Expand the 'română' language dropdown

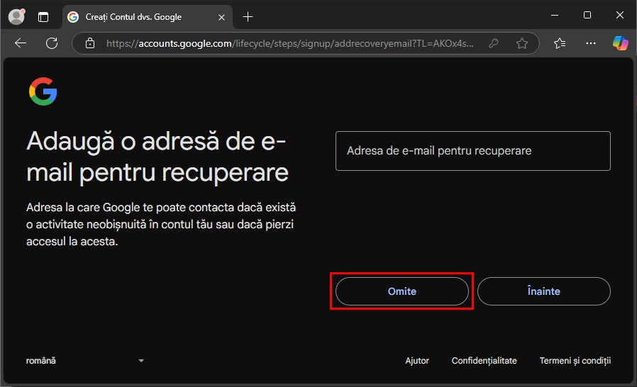pos(85,361)
